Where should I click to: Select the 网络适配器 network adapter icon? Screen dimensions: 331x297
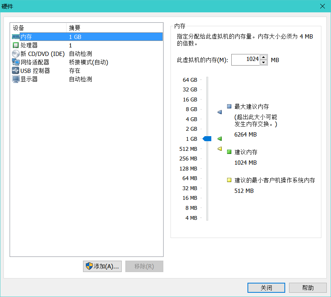16,62
